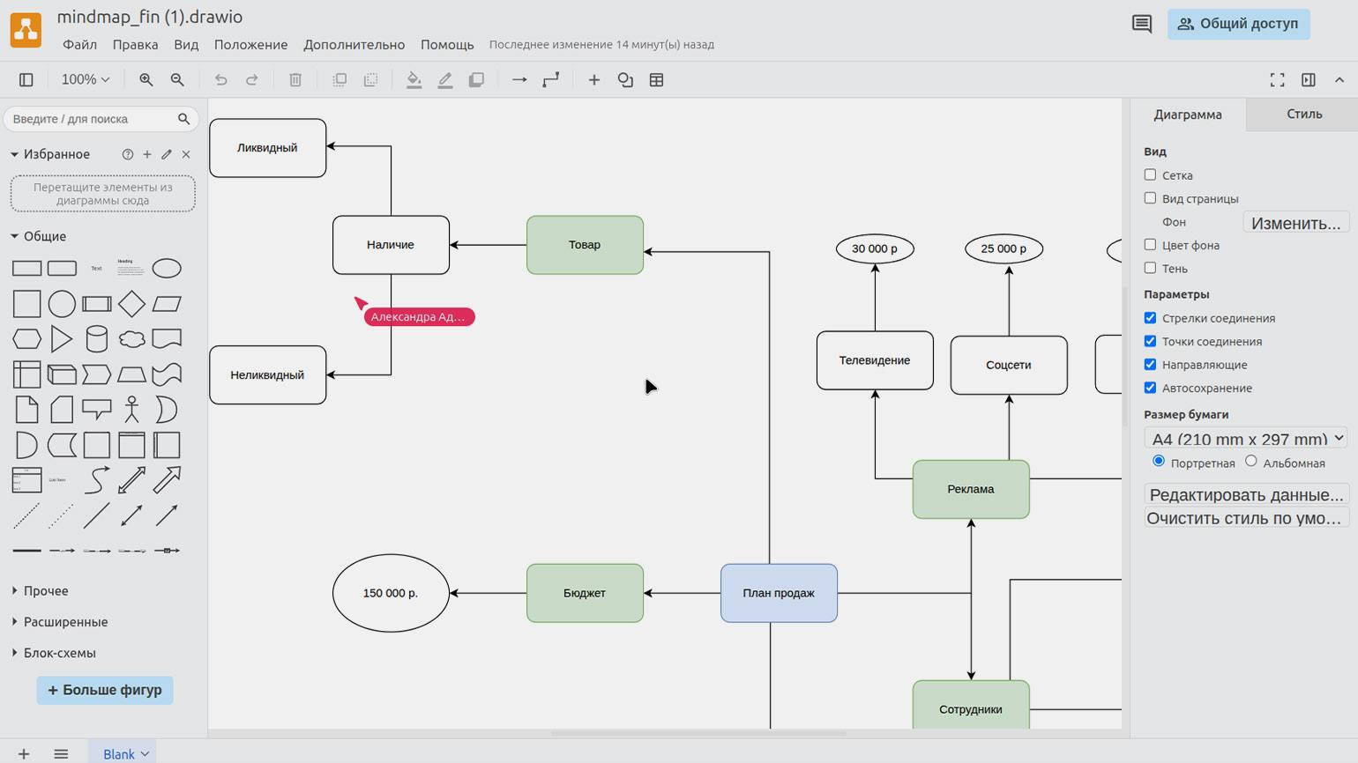The width and height of the screenshot is (1358, 763).
Task: Click the Общий доступ share button
Action: pos(1238,24)
